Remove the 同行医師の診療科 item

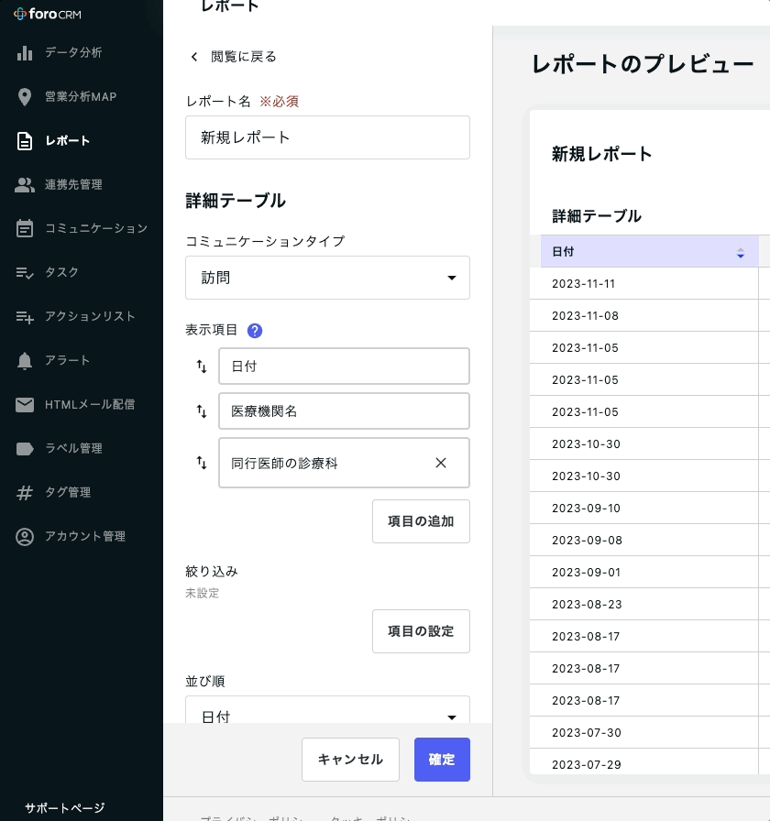441,463
